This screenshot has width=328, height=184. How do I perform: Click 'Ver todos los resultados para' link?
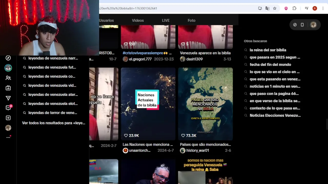(54, 123)
